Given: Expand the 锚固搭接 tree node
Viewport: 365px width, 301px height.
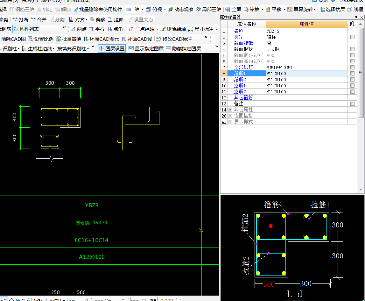Looking at the screenshot, I should pyautogui.click(x=230, y=116).
